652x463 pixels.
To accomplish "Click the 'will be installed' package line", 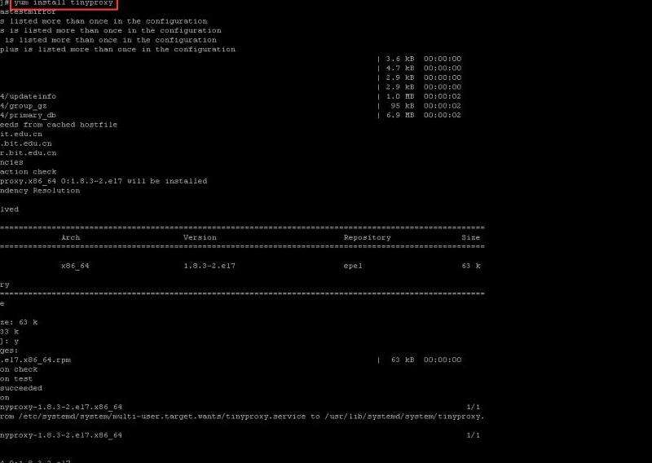I will (x=104, y=181).
